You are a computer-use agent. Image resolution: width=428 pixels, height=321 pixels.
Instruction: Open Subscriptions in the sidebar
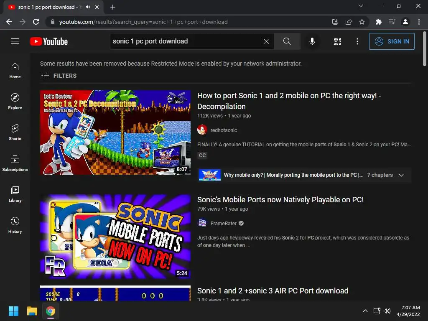15,163
